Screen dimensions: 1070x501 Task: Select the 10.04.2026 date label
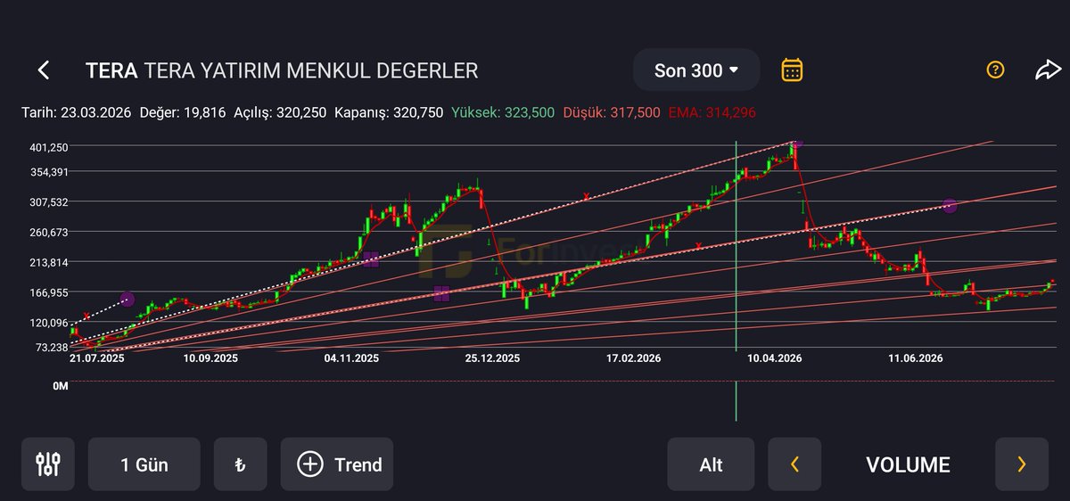[x=775, y=357]
